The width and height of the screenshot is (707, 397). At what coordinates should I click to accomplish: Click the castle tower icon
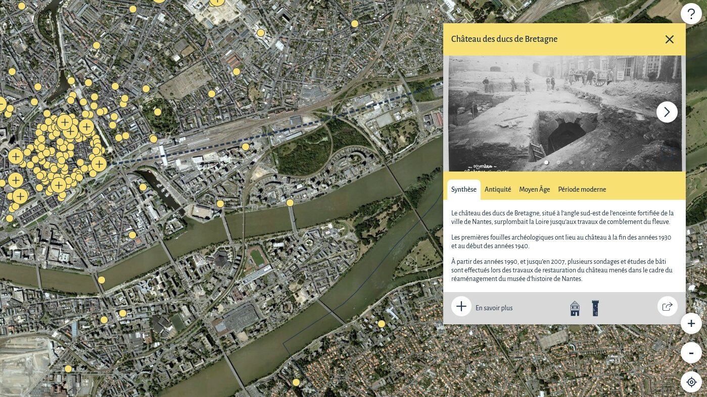595,308
